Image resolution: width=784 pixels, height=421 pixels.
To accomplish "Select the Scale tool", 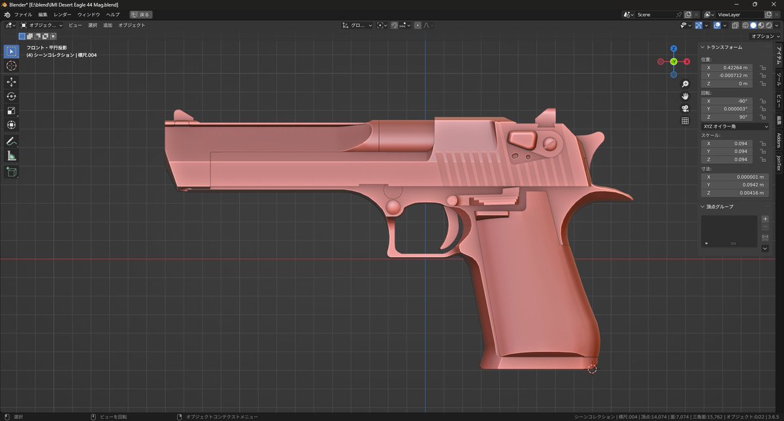I will (12, 110).
